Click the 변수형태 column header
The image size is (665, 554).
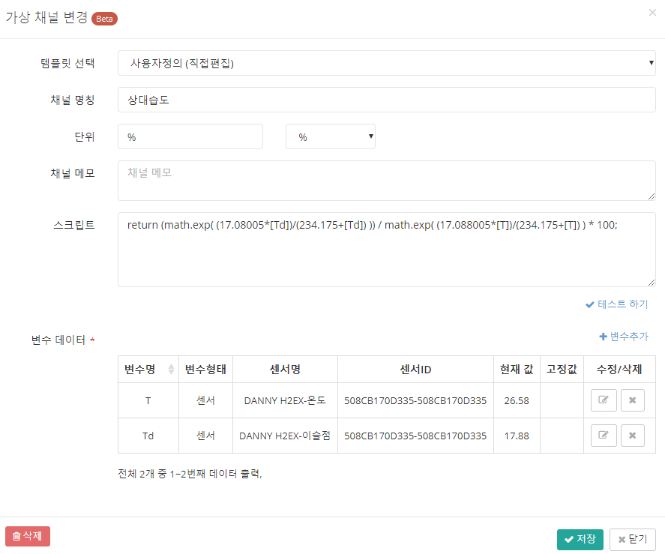205,370
